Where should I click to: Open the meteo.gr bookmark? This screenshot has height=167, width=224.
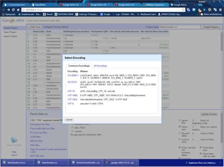87,14
